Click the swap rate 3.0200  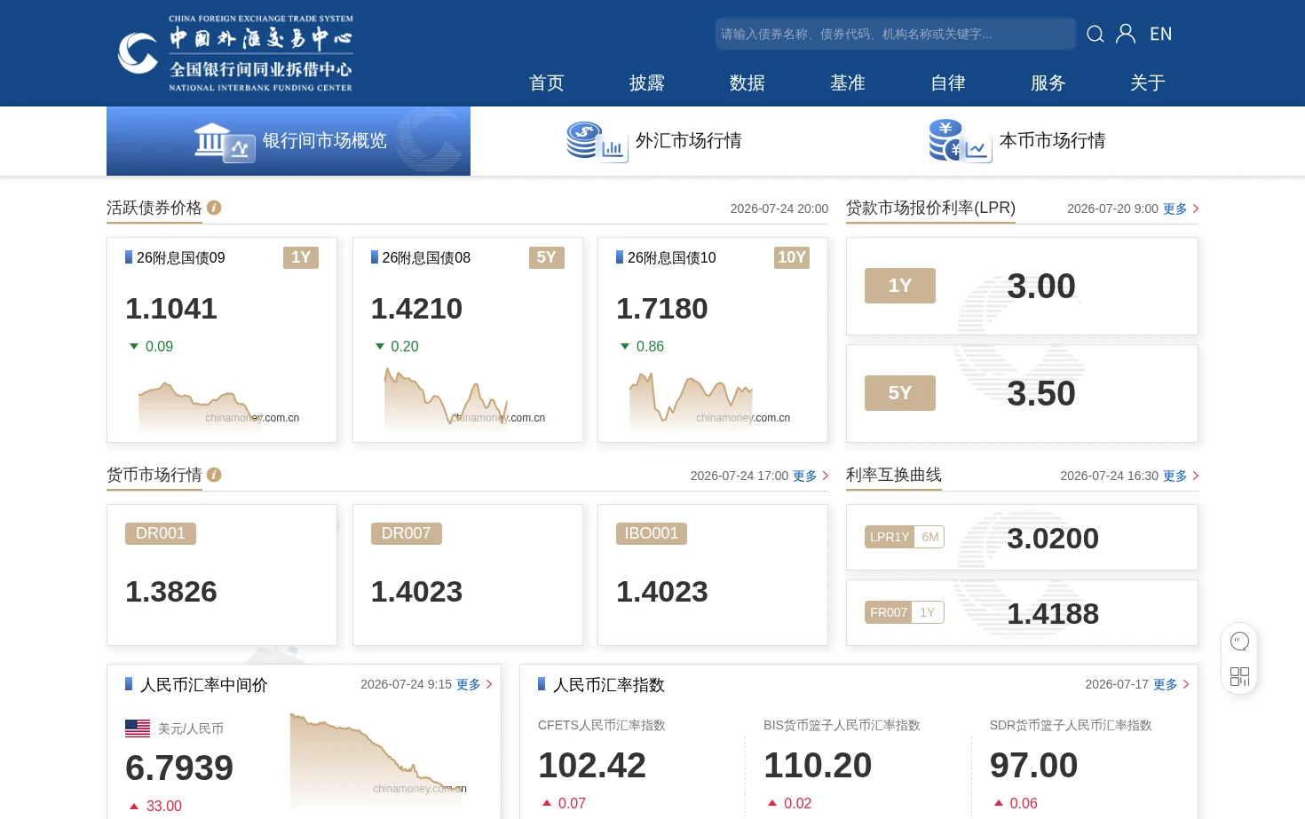pos(1053,538)
